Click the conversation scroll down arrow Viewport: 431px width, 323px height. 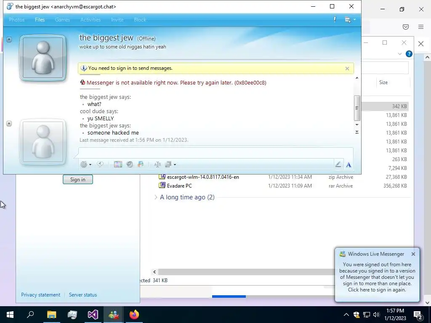click(x=357, y=124)
